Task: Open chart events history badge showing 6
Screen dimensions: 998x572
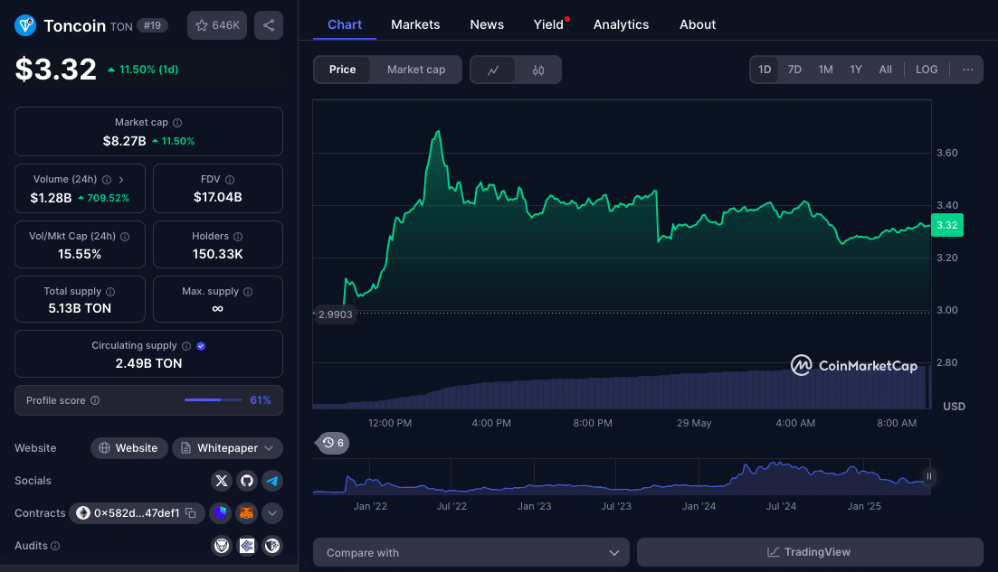Action: [x=334, y=443]
